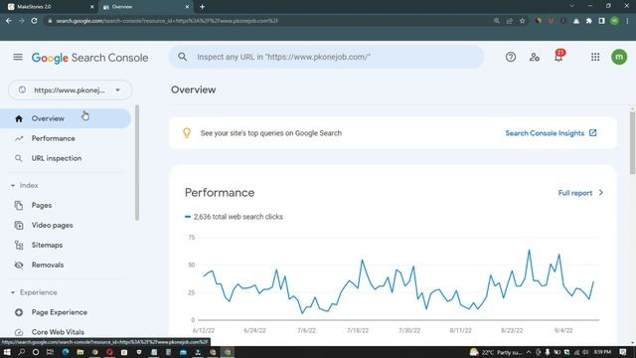Go back with the browser back arrow
This screenshot has height=358, width=636.
point(9,21)
